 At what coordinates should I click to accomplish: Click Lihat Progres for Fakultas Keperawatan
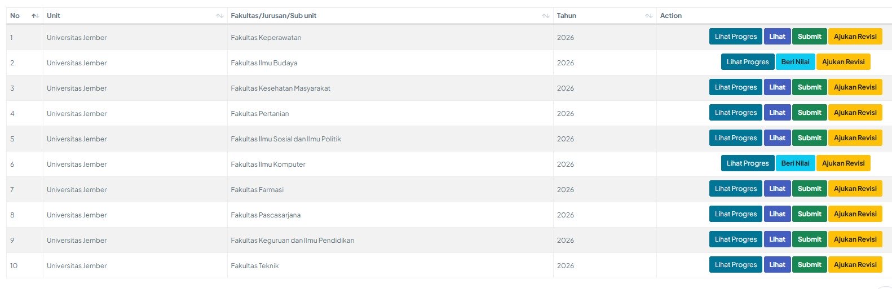point(735,37)
